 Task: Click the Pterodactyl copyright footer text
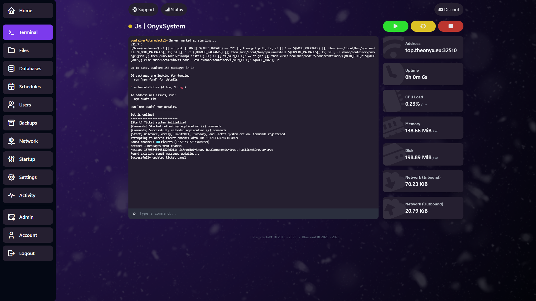point(274,237)
